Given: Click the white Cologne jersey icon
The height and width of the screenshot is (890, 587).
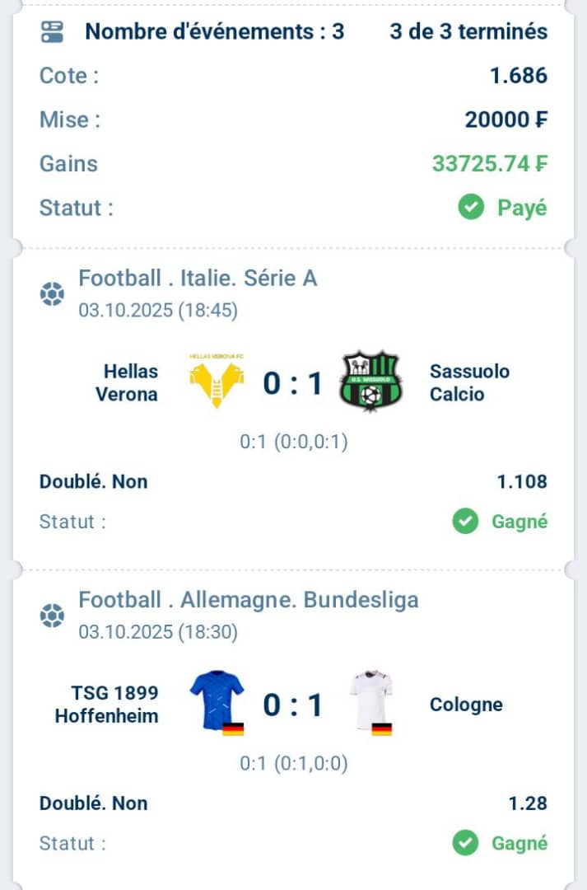Looking at the screenshot, I should [371, 703].
